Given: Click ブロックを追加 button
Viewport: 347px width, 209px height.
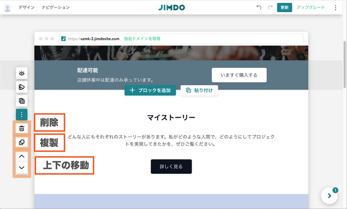Looking at the screenshot, I should click(150, 90).
